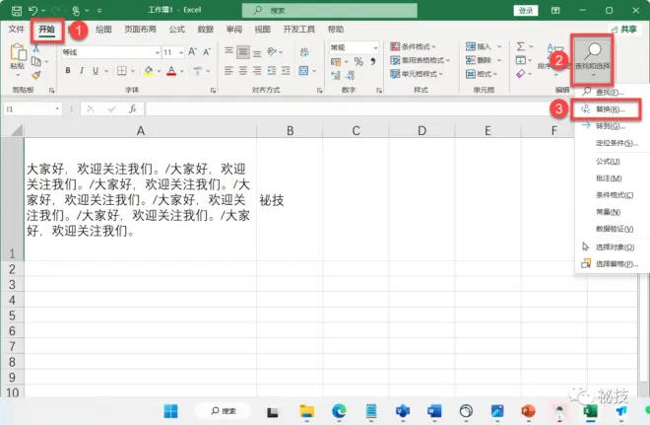Open the File (文件) tab
This screenshot has width=650, height=425.
(16, 29)
